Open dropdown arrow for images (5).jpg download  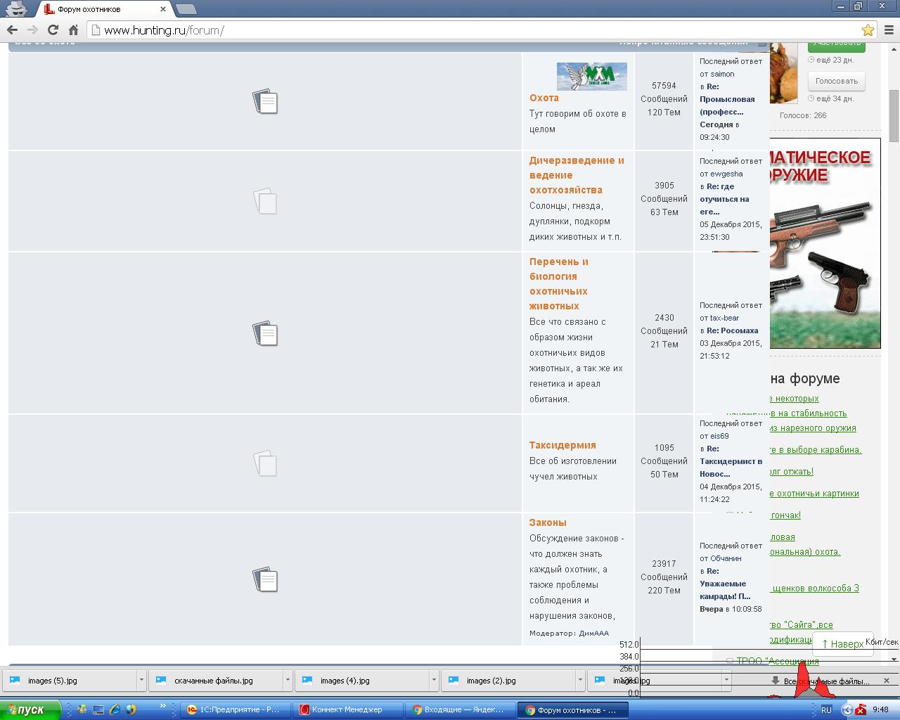point(141,681)
